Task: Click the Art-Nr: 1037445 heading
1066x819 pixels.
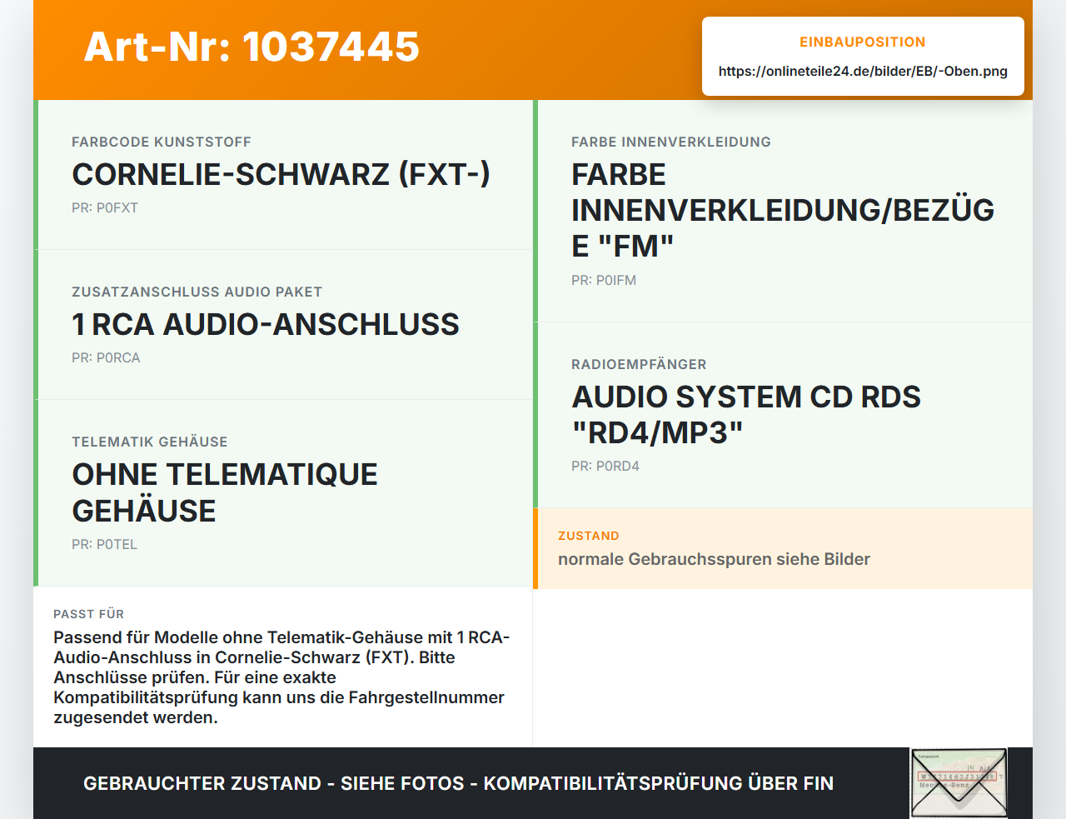Action: [252, 47]
